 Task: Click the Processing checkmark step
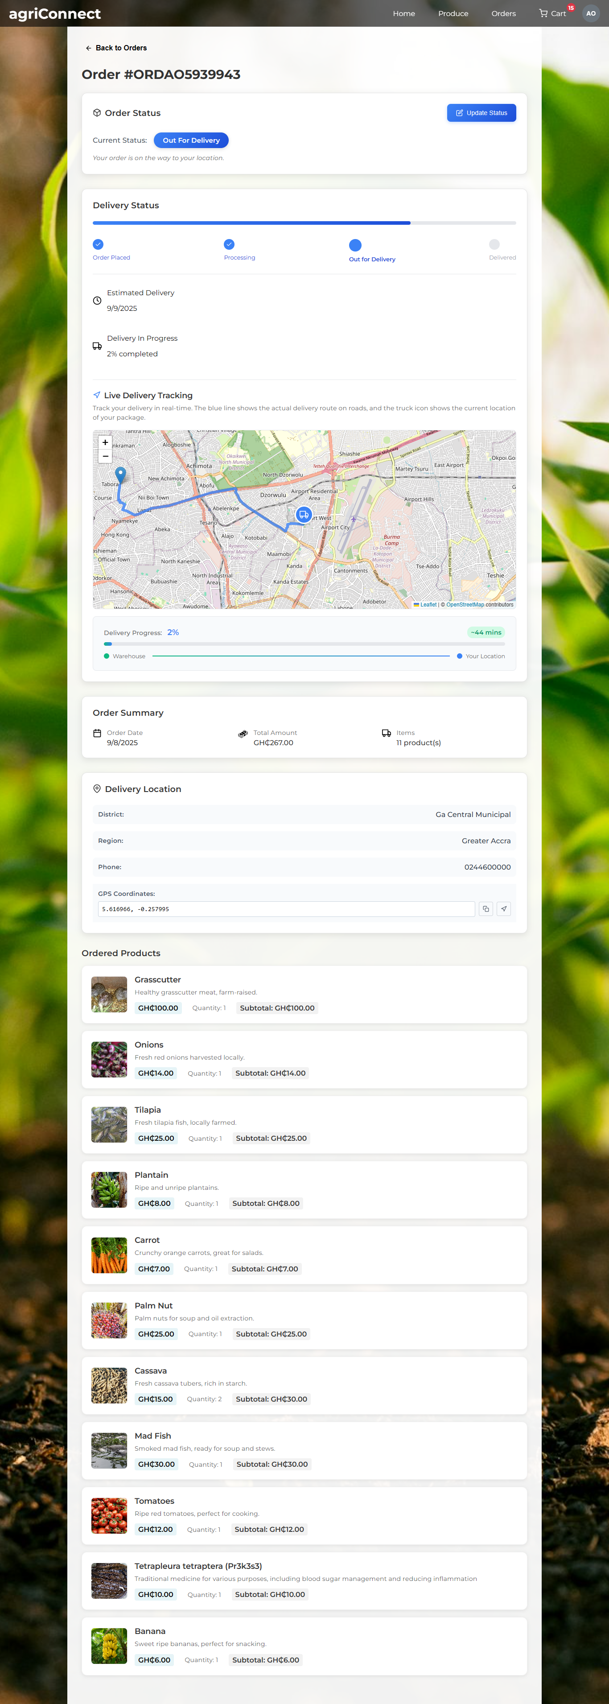coord(229,244)
